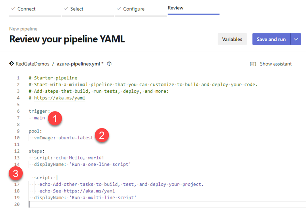Go back to the Connect tab
306x210 pixels.
point(26,9)
